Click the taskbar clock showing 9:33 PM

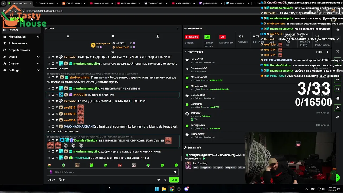coord(332,189)
